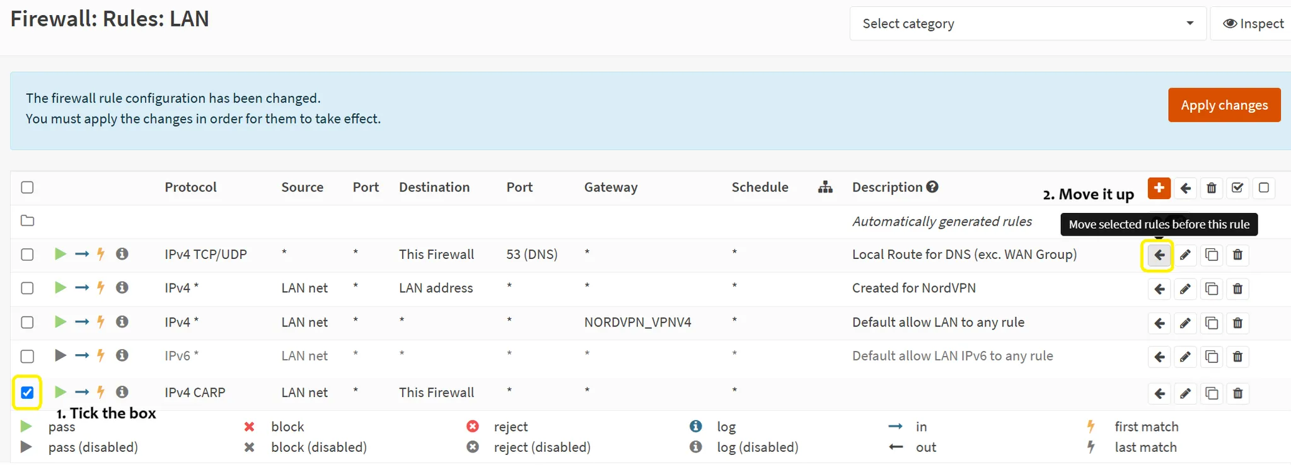Clone the Default allow LAN to any rule

tap(1211, 323)
